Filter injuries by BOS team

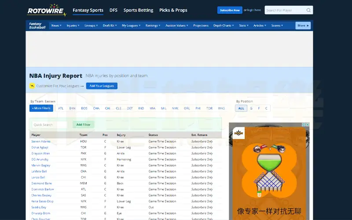[84, 108]
